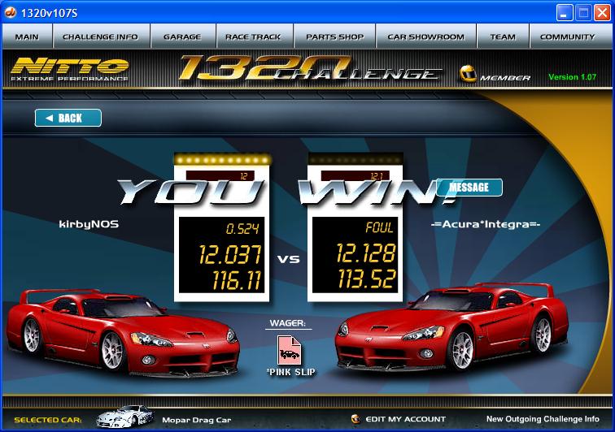Click the Version 1.07 label

point(572,77)
